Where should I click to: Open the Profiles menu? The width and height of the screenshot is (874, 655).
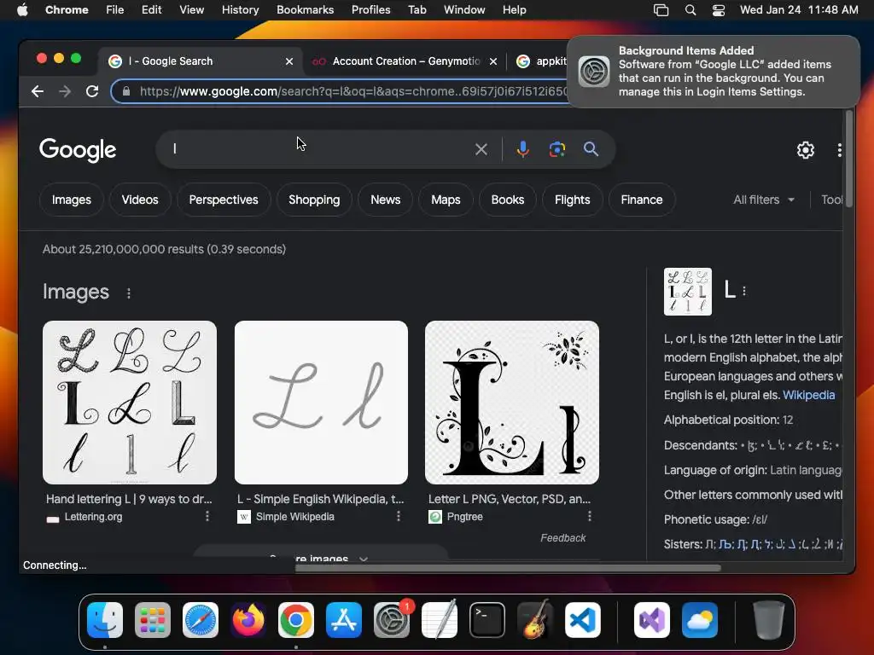pyautogui.click(x=370, y=10)
